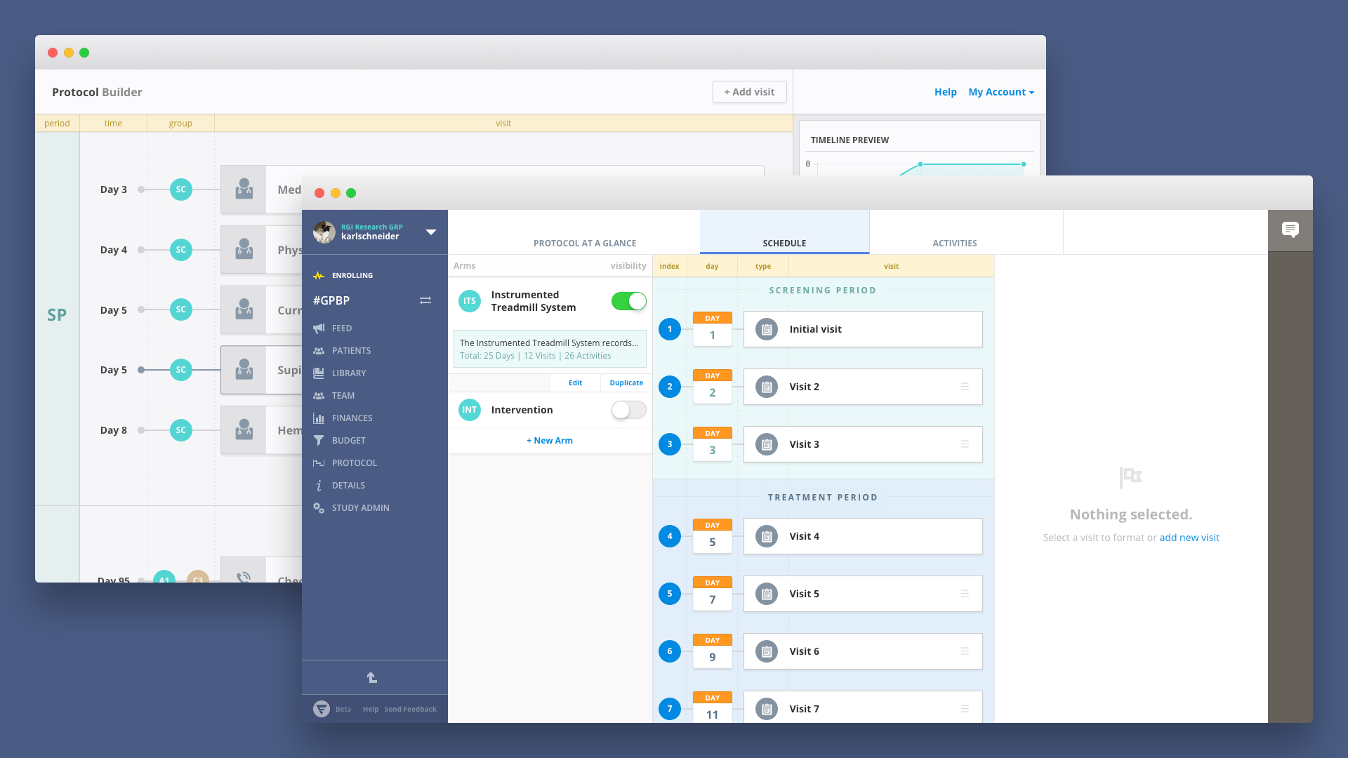Click the ENROLLING pulse status icon
1348x758 pixels.
319,276
